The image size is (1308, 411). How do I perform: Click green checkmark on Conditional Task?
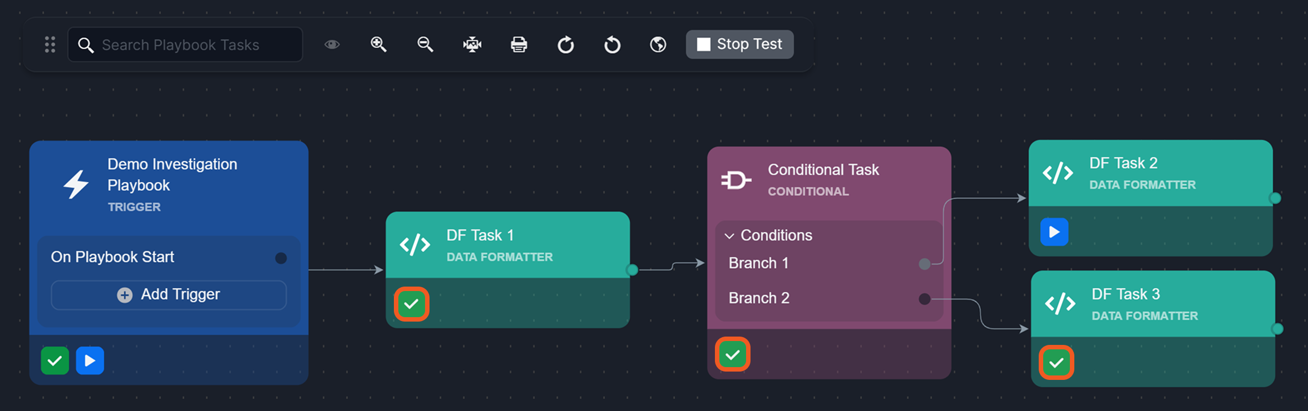733,354
